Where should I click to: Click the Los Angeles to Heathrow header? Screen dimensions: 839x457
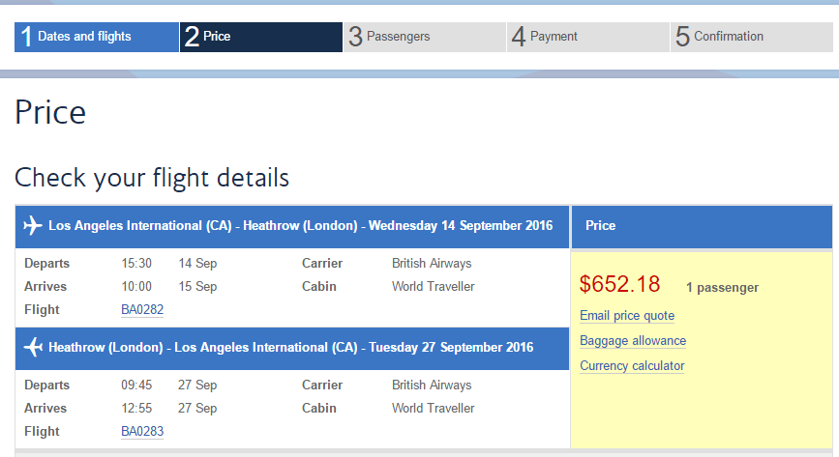coord(300,226)
